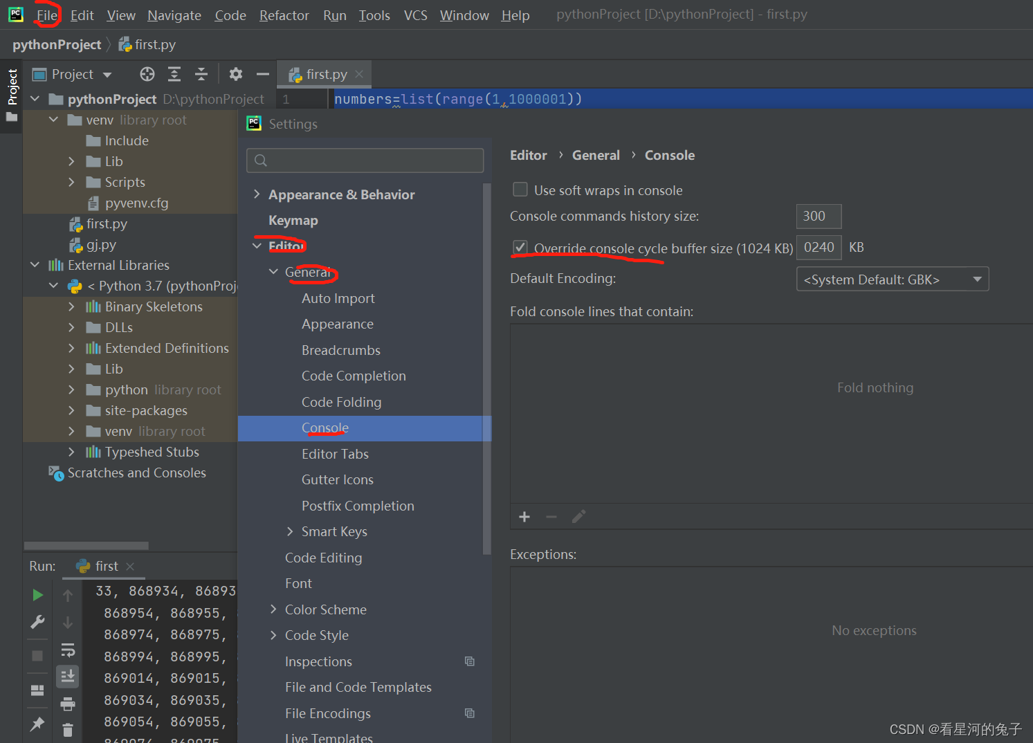Open the Refactor menu
1033x743 pixels.
[x=284, y=15]
